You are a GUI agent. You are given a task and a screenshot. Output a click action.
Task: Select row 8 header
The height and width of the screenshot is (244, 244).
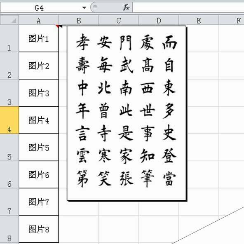(9, 229)
